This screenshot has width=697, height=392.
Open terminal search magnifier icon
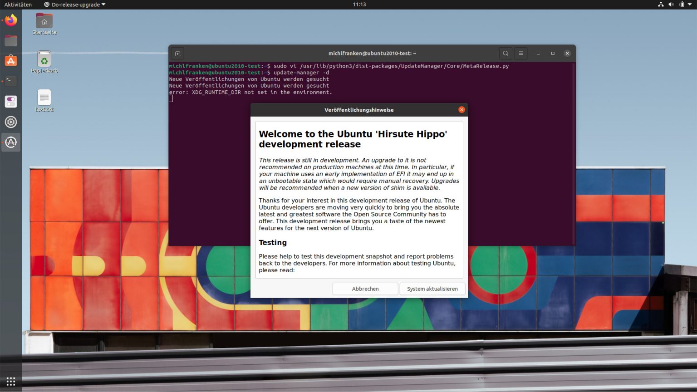tap(506, 54)
